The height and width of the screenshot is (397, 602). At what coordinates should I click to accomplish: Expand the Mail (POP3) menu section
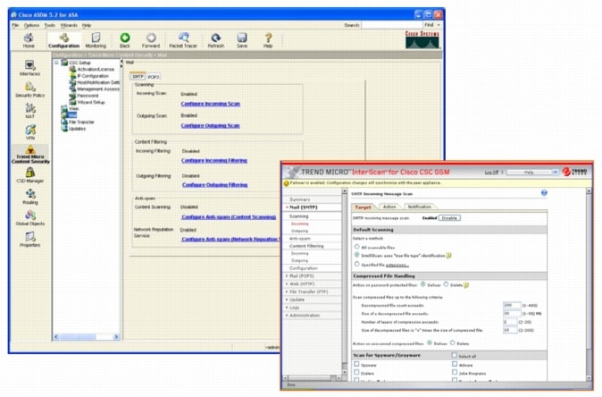pos(287,276)
